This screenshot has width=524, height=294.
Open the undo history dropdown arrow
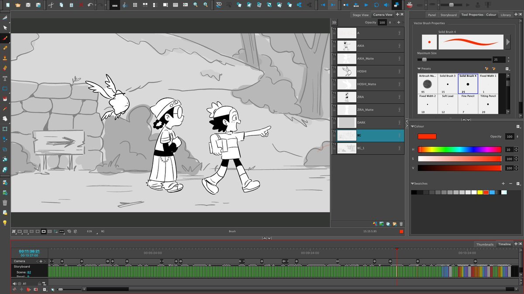pos(96,5)
